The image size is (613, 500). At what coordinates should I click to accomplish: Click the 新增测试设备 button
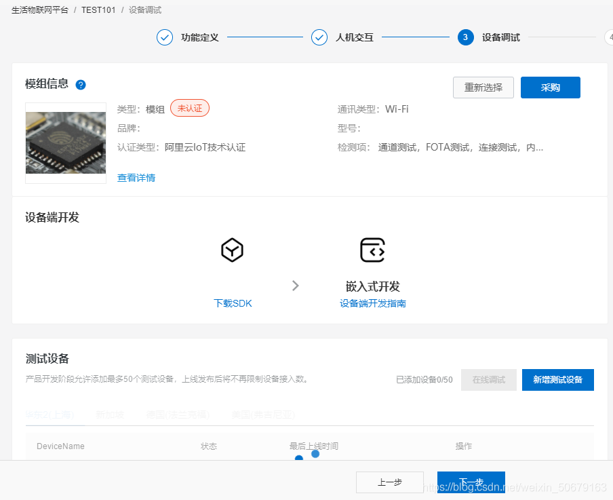pos(557,380)
